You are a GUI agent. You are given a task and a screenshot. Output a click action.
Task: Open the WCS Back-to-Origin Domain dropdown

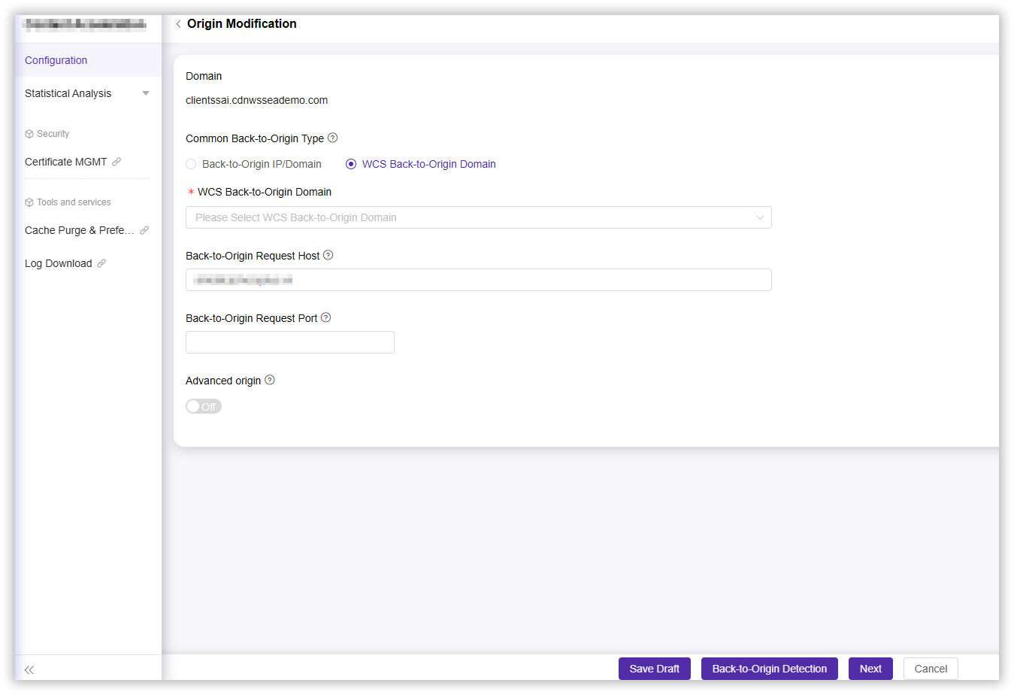tap(478, 217)
